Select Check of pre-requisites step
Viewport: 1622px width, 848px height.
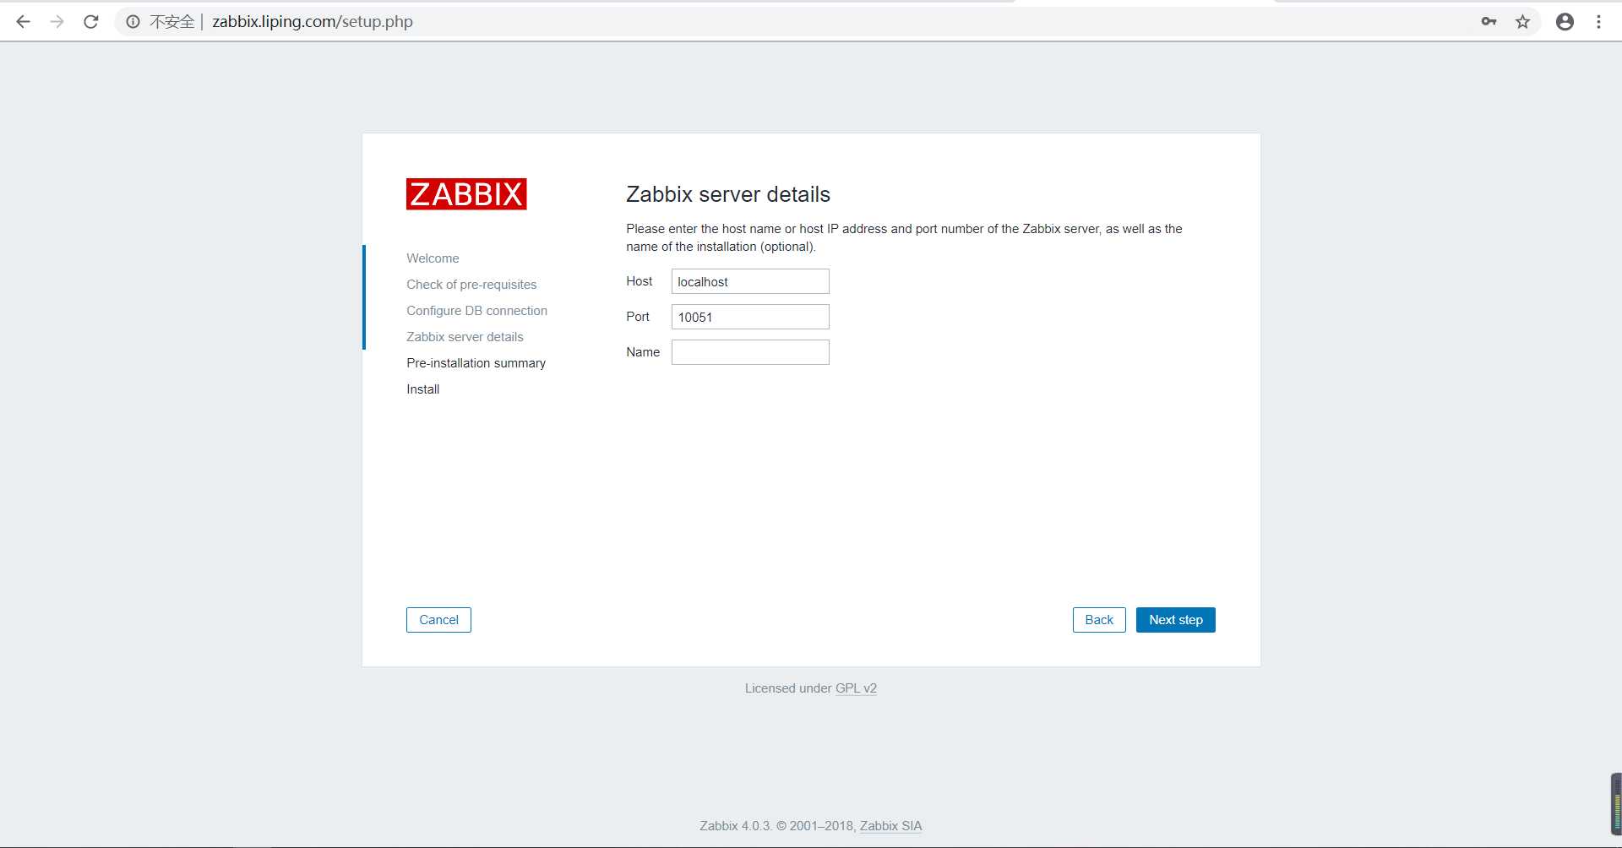(471, 285)
